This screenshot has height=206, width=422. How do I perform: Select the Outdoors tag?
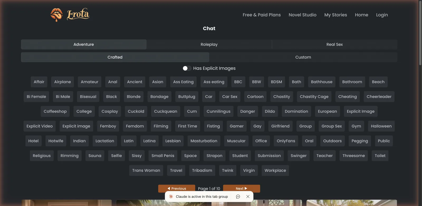point(332,141)
